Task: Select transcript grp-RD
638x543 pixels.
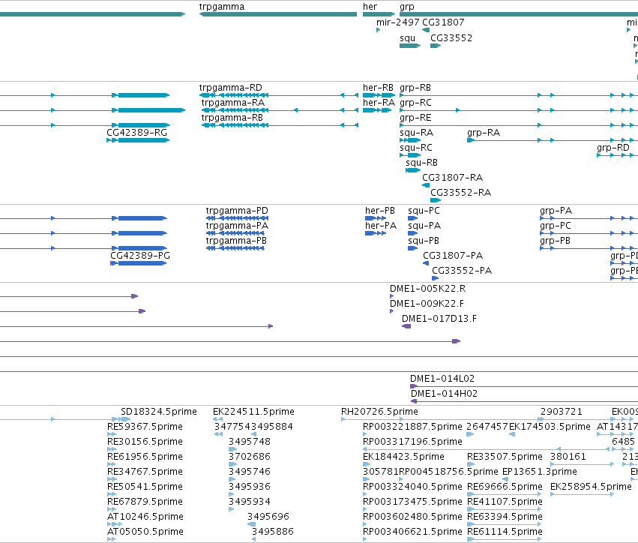Action: click(617, 155)
